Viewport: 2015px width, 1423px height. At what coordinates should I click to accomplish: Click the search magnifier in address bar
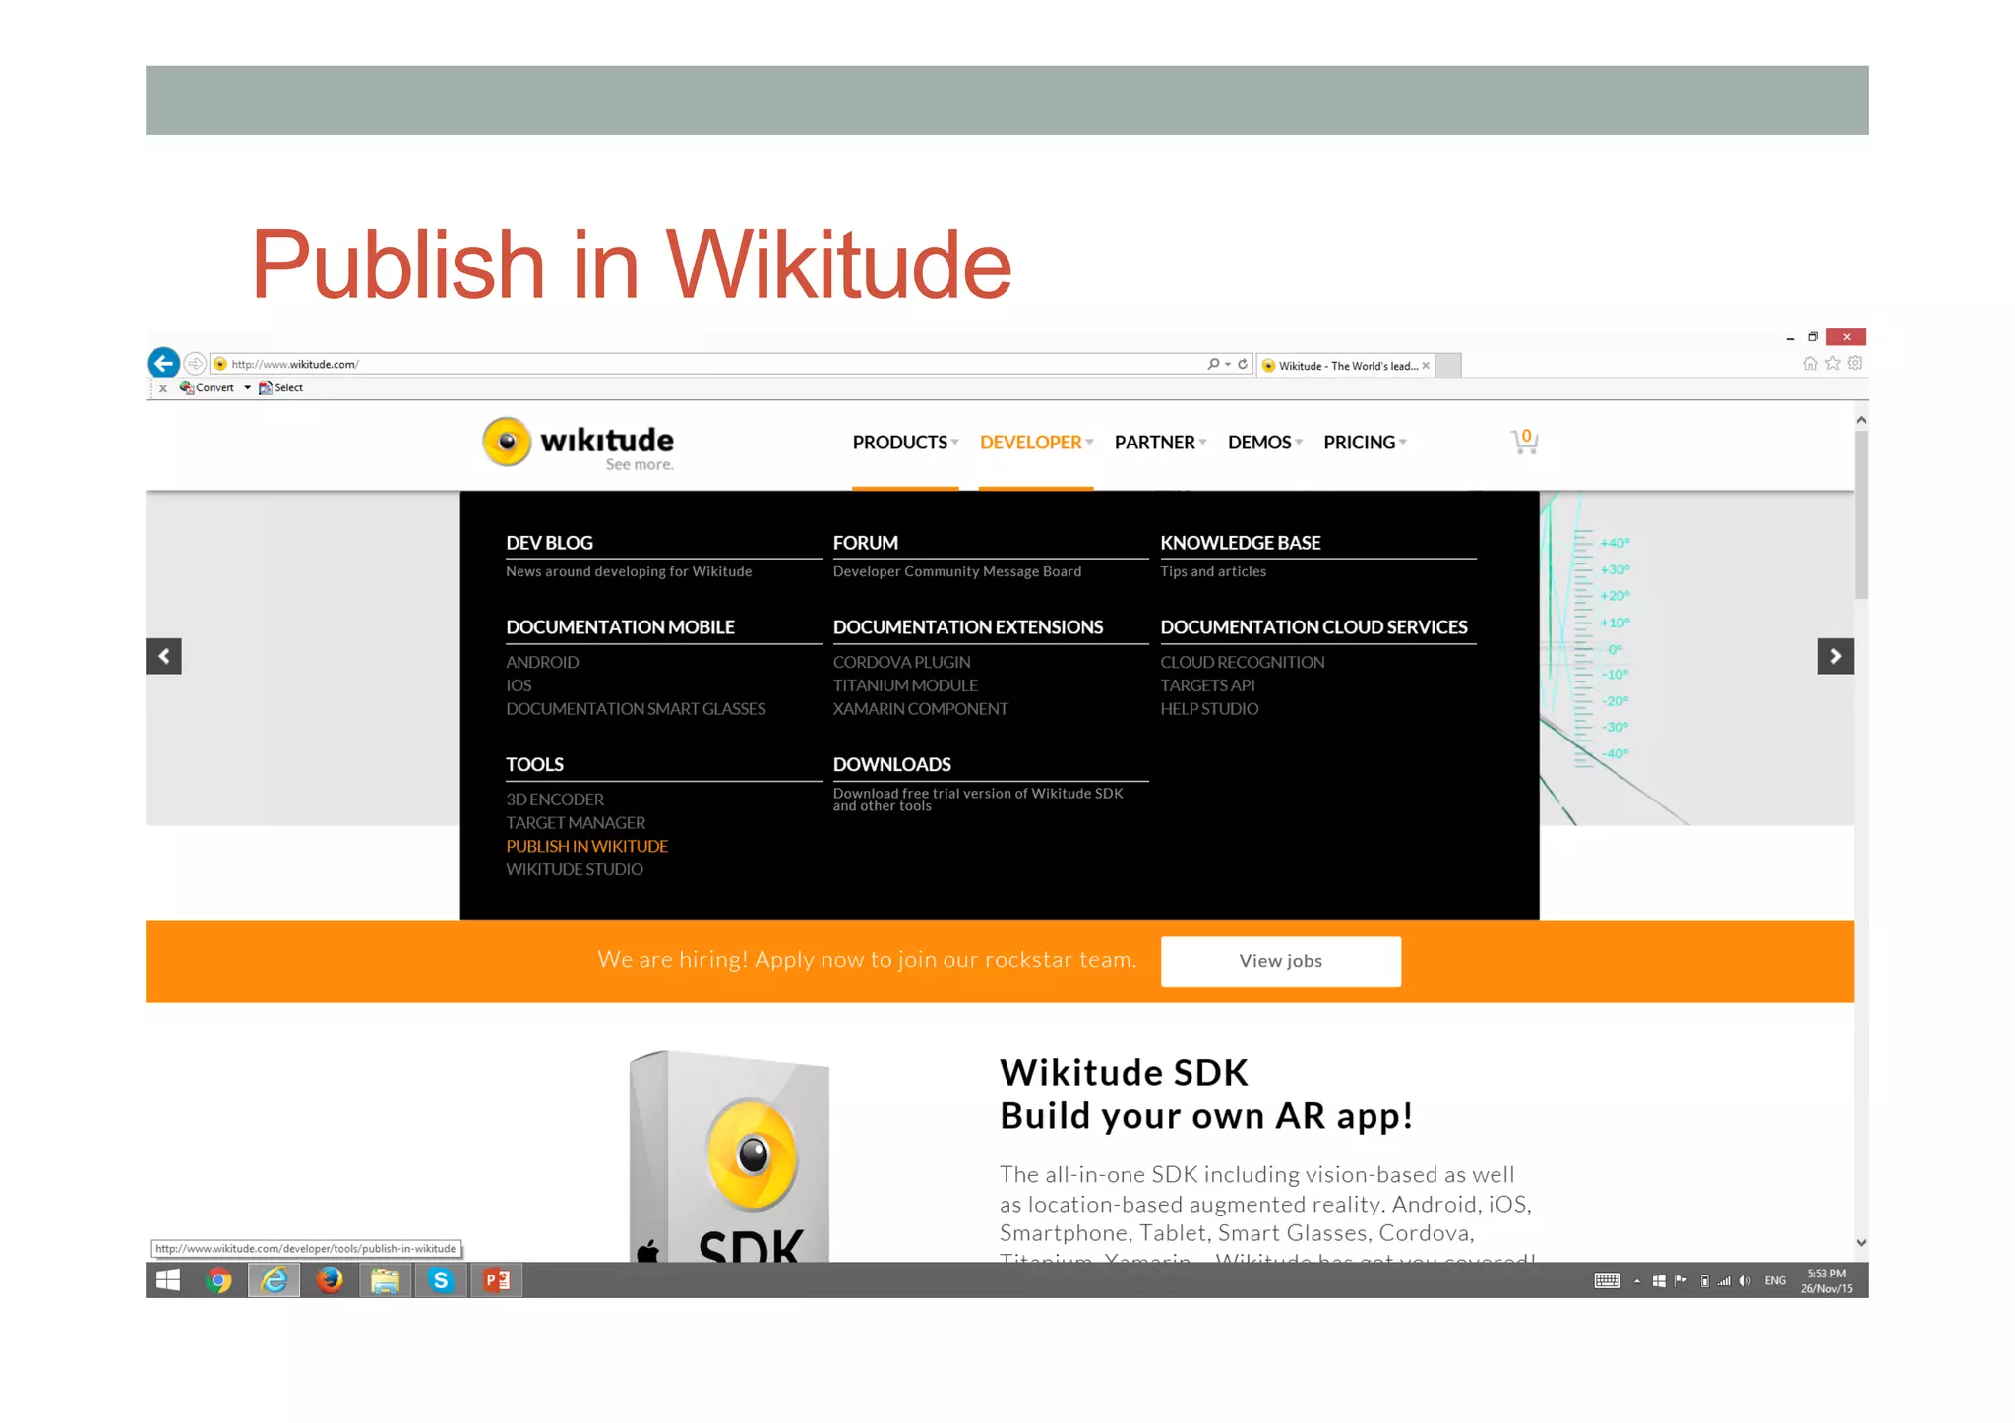click(x=1213, y=364)
